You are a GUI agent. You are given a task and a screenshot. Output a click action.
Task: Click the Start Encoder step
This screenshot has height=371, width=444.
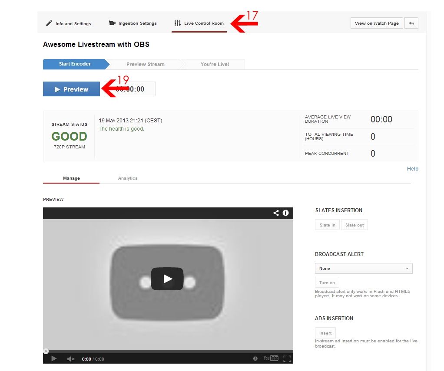75,64
